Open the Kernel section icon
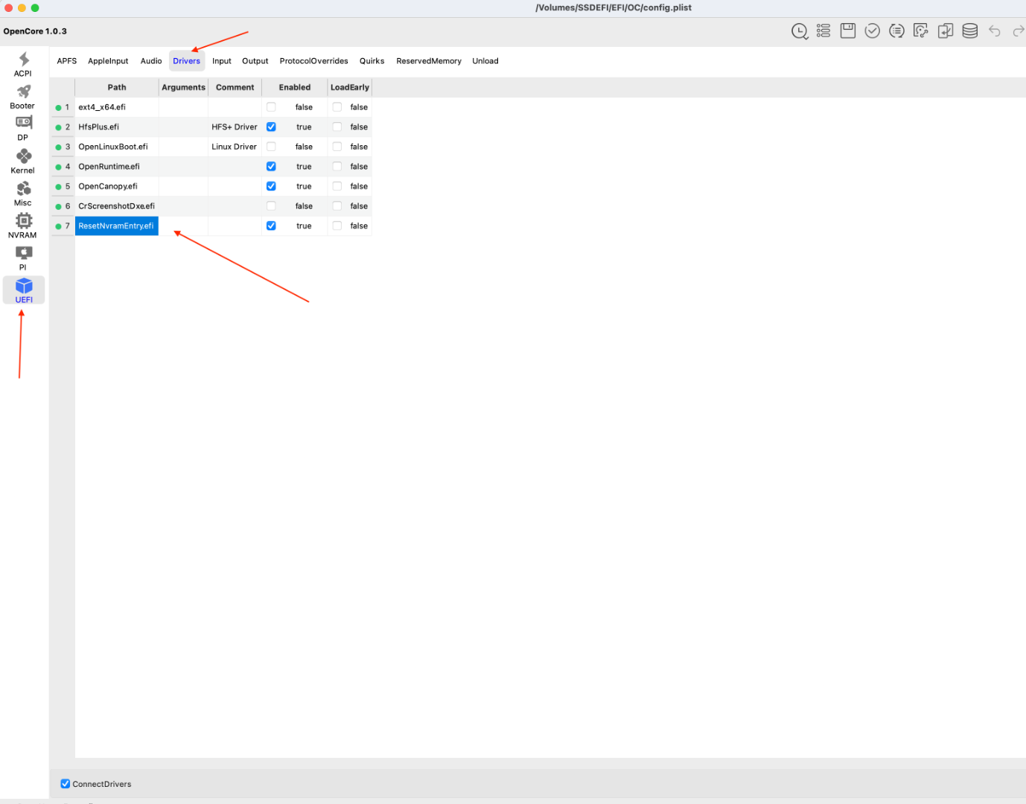 pyautogui.click(x=24, y=156)
